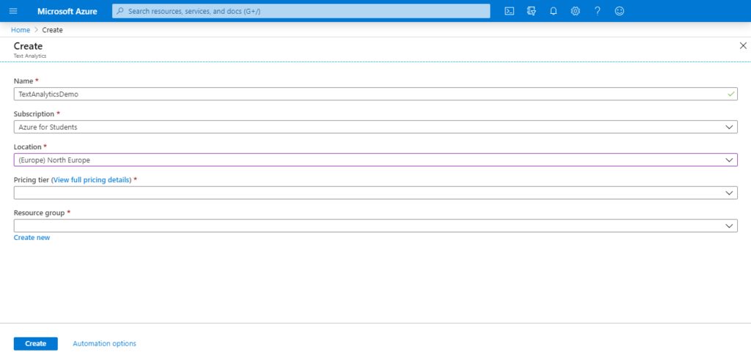Open the Resource group dropdown
The image size is (751, 363).
[x=375, y=225]
